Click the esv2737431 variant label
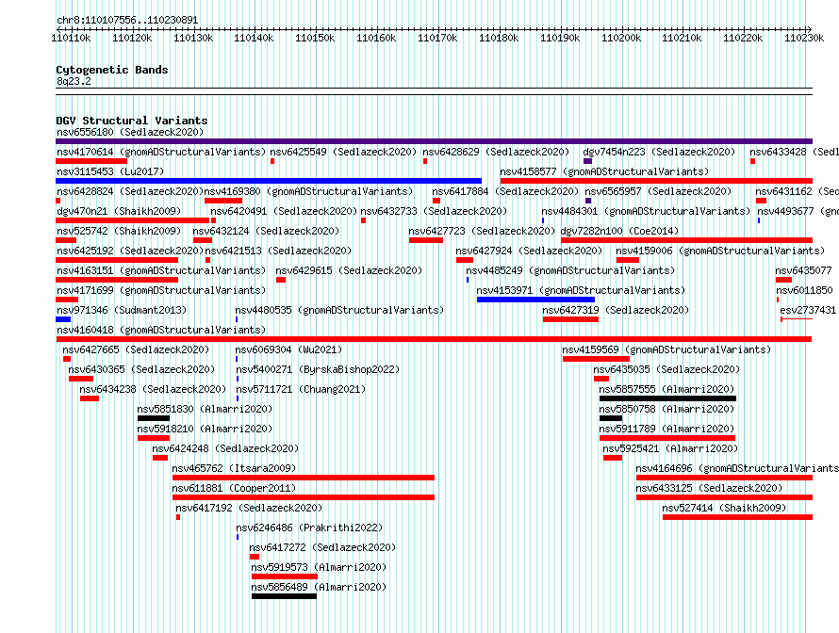The width and height of the screenshot is (839, 633). click(x=808, y=310)
